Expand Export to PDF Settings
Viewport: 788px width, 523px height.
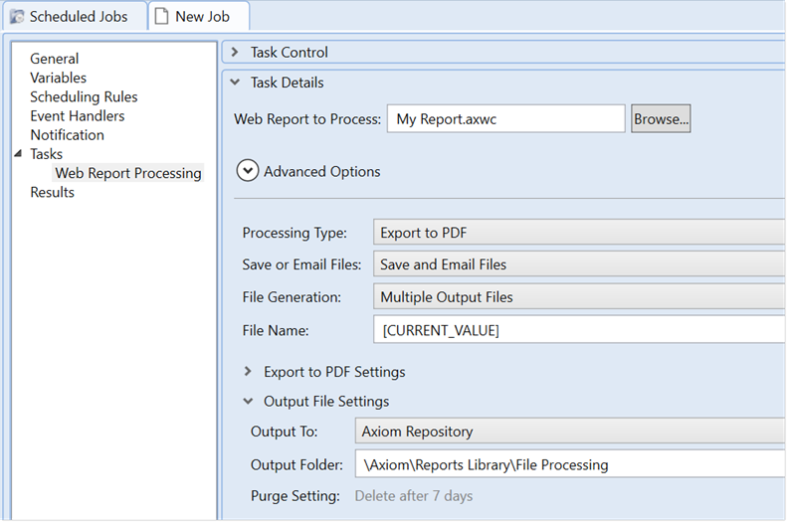[248, 372]
